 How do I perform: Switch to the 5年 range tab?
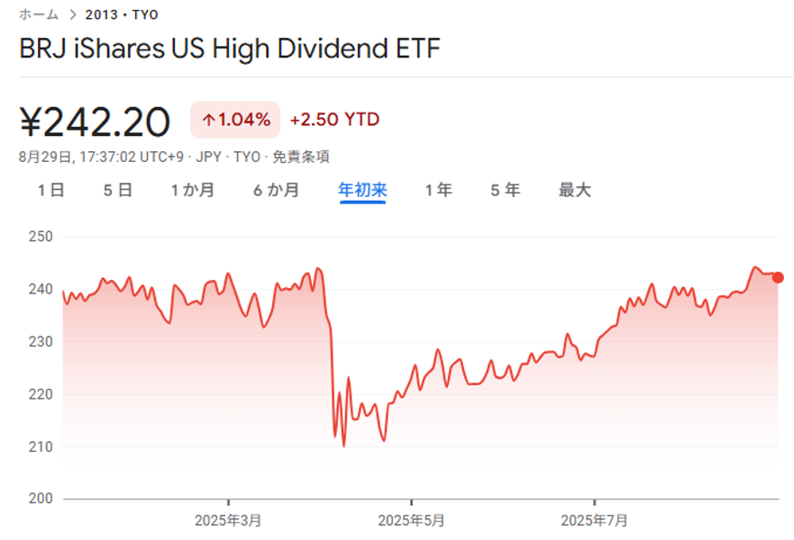(x=506, y=190)
